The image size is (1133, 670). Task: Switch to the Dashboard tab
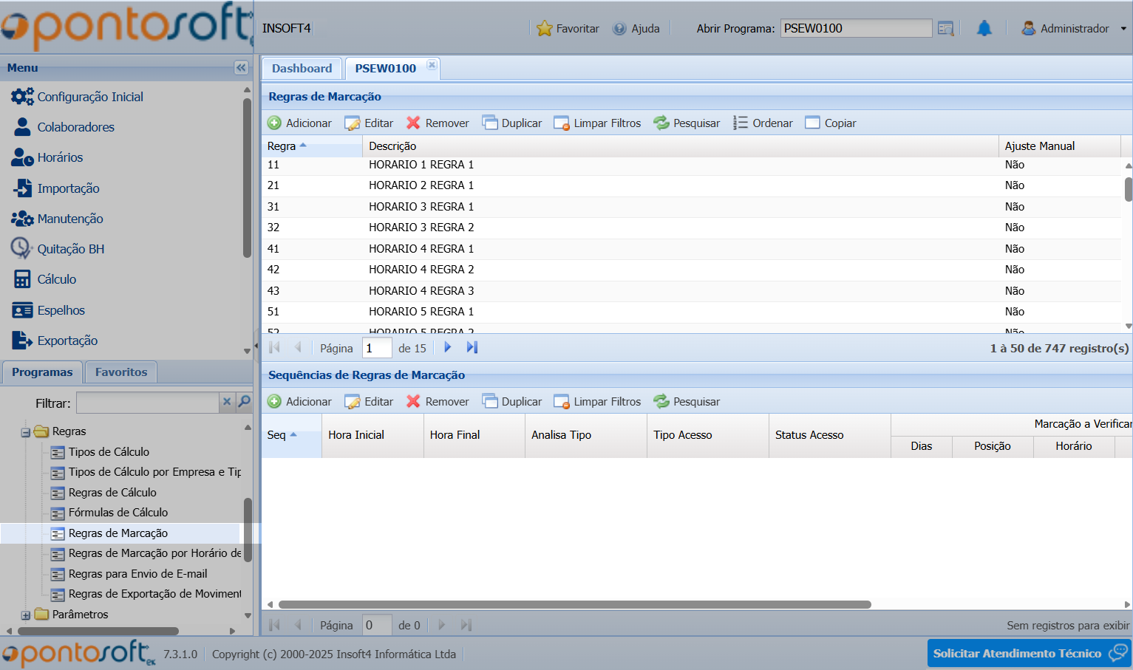click(302, 69)
